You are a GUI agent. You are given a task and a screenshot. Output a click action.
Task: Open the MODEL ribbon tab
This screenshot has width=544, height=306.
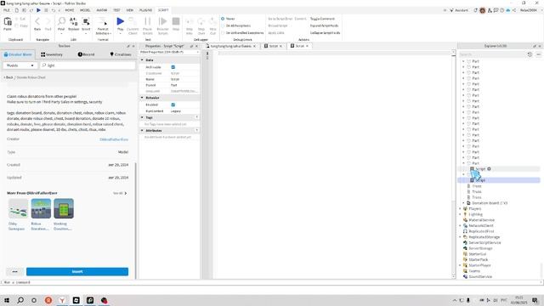point(85,10)
